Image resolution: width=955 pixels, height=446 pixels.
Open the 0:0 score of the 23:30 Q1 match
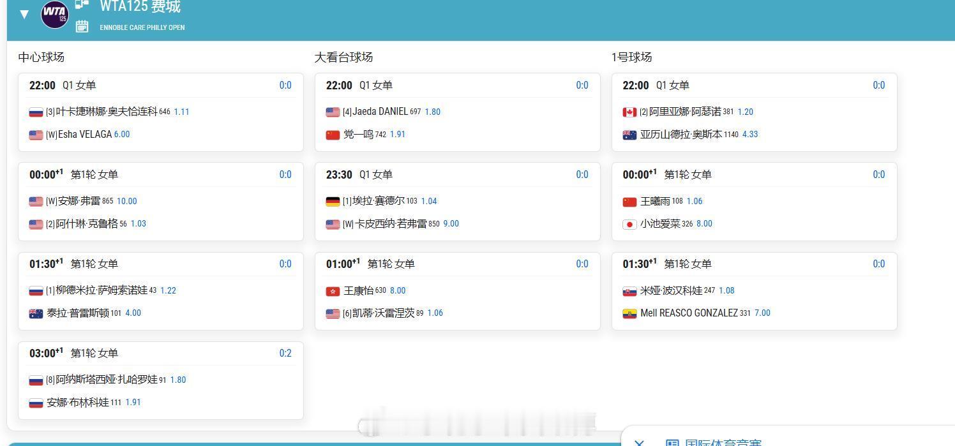tap(582, 175)
